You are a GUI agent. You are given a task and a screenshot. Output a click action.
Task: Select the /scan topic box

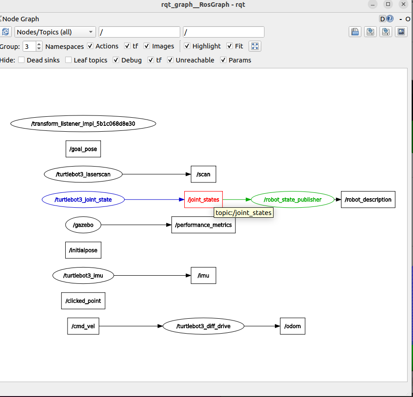coord(203,174)
